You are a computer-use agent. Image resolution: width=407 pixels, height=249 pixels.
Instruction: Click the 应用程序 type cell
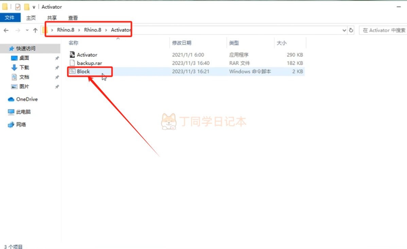click(239, 55)
